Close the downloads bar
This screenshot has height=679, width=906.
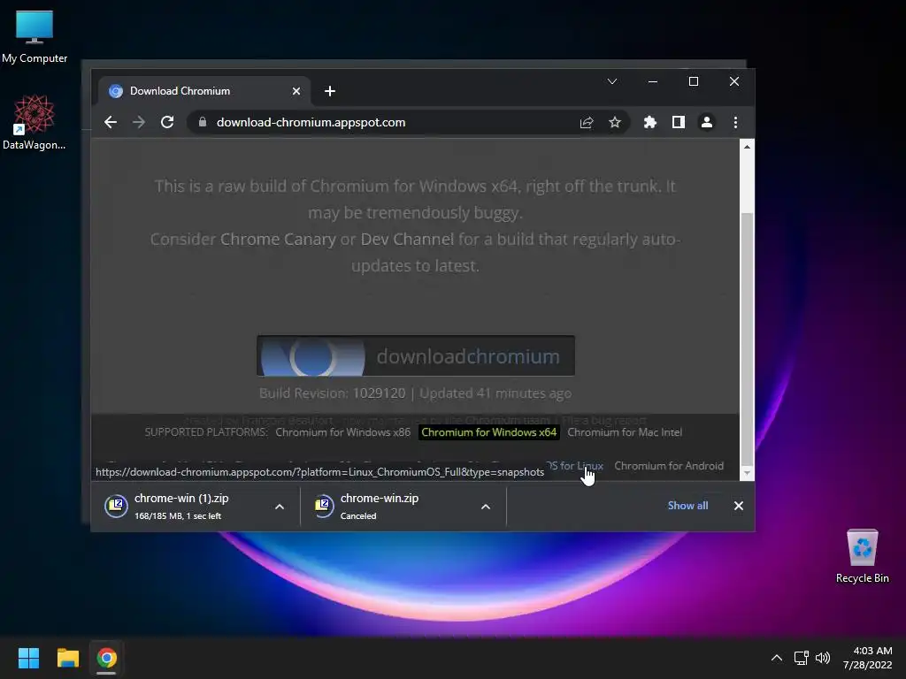(x=739, y=506)
